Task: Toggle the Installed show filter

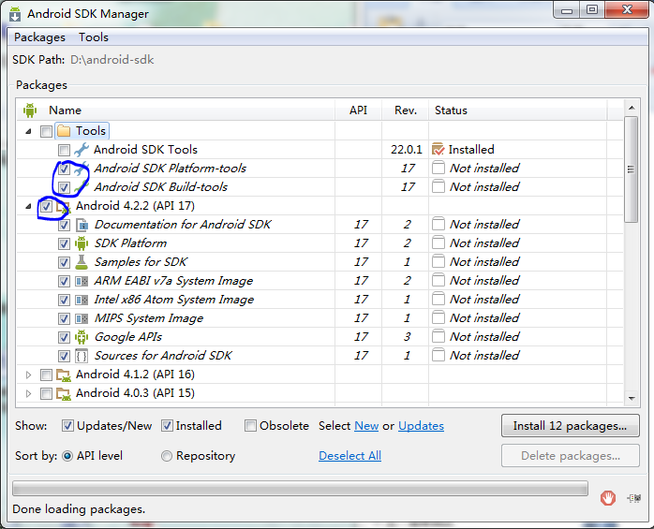Action: pyautogui.click(x=167, y=426)
